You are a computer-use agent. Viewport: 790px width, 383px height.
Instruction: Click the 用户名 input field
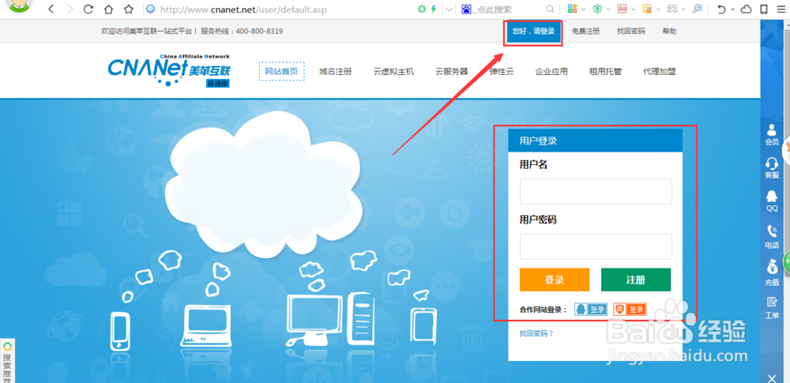(596, 191)
